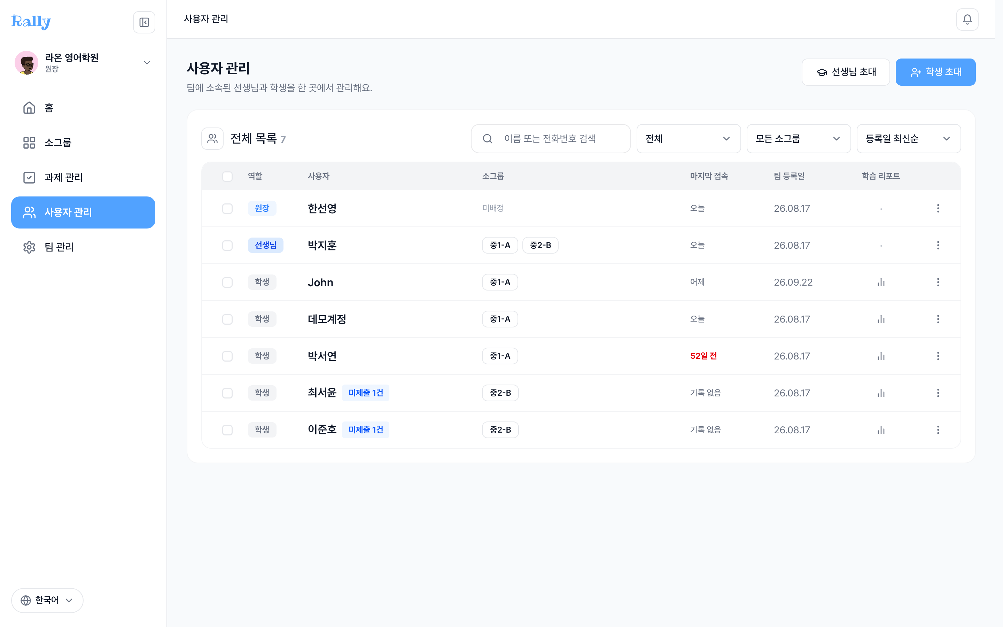Click the search magnifier icon
The height and width of the screenshot is (627, 1003).
[x=488, y=139]
